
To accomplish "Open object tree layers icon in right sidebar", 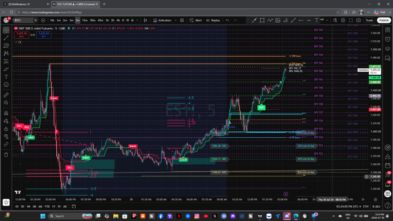I will pos(388,49).
